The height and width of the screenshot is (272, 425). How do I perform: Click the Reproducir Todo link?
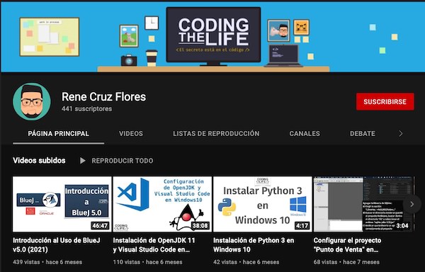click(123, 161)
